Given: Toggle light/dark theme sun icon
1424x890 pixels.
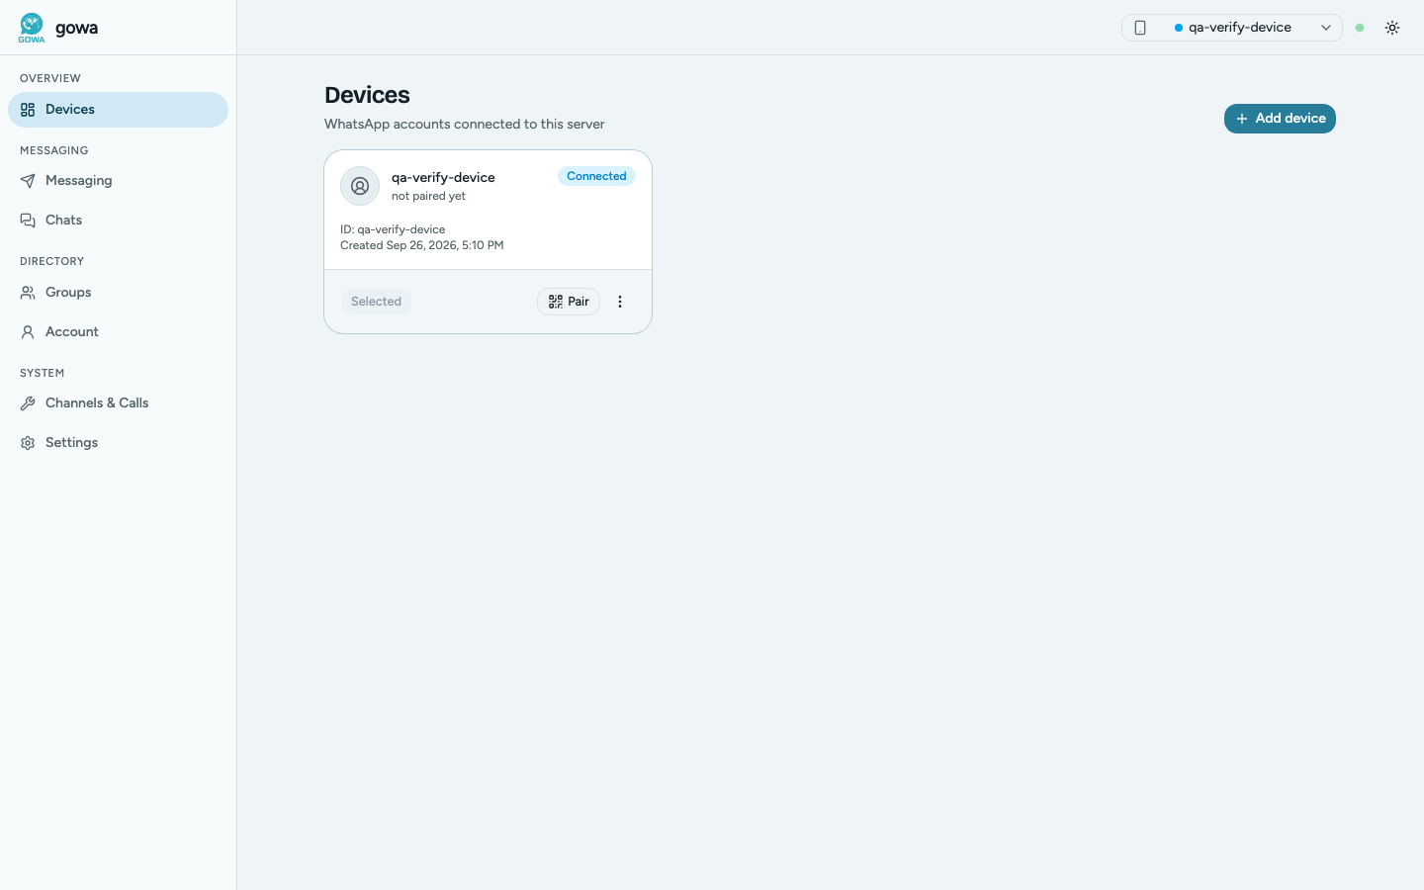Looking at the screenshot, I should click(x=1392, y=28).
